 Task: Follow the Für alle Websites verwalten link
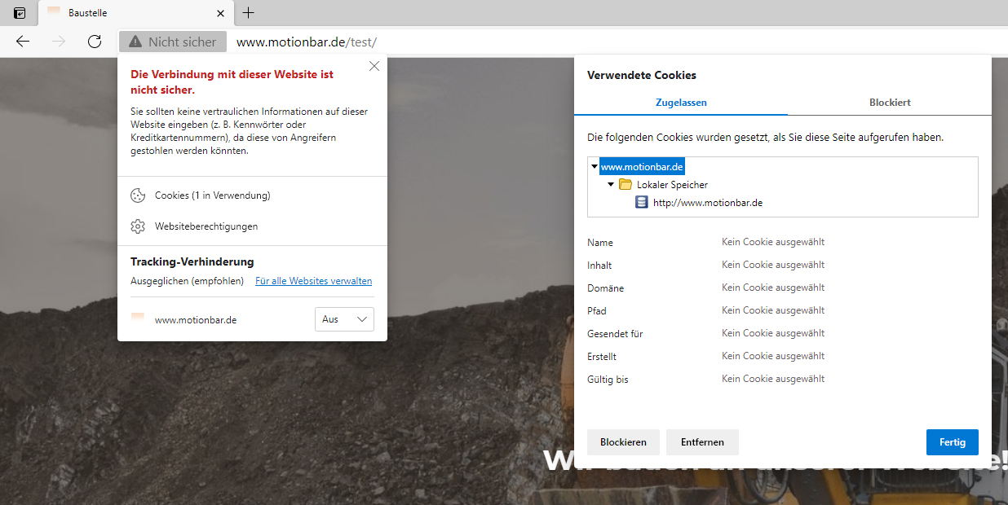(x=313, y=281)
